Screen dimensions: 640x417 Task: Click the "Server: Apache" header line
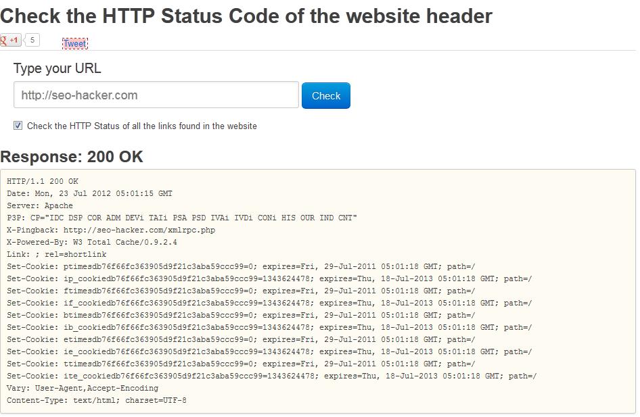click(x=40, y=206)
